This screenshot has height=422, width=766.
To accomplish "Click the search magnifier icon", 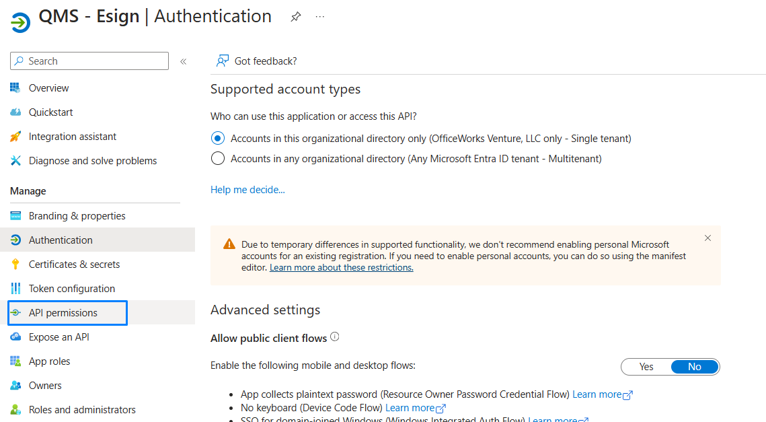I will click(x=19, y=61).
